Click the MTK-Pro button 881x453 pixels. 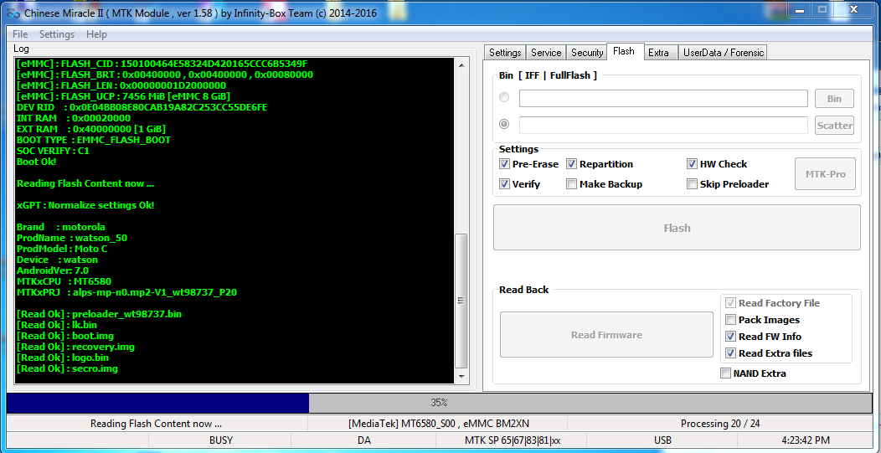[x=826, y=174]
